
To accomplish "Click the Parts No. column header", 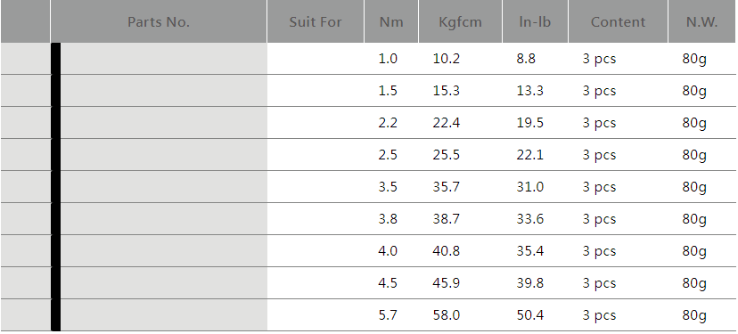I will [159, 22].
